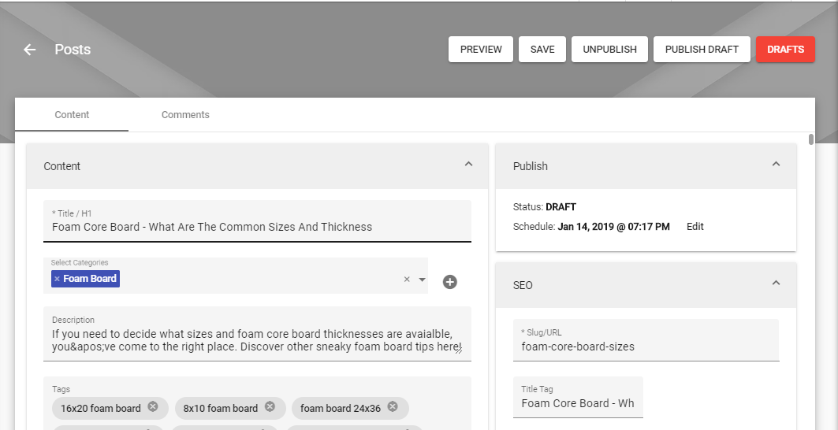Go back using the arrow beside Posts
838x430 pixels.
[x=29, y=50]
